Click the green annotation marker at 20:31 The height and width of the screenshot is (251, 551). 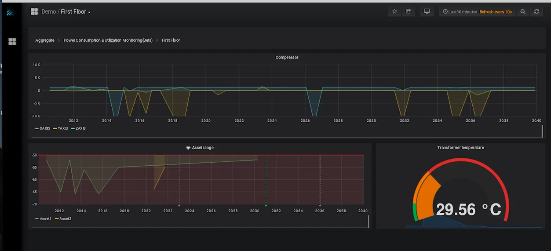tap(266, 205)
